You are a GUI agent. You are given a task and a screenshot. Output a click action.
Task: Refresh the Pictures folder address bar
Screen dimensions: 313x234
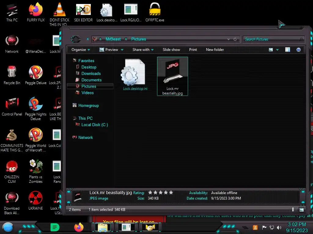coord(235,39)
